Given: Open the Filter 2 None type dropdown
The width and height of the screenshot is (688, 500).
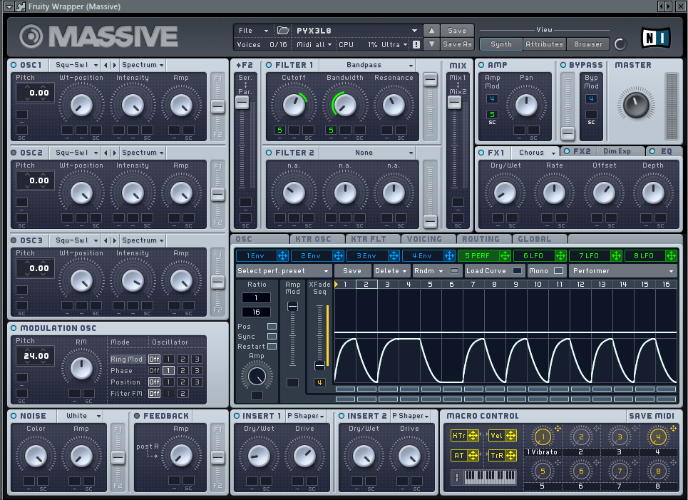Looking at the screenshot, I should pos(368,153).
